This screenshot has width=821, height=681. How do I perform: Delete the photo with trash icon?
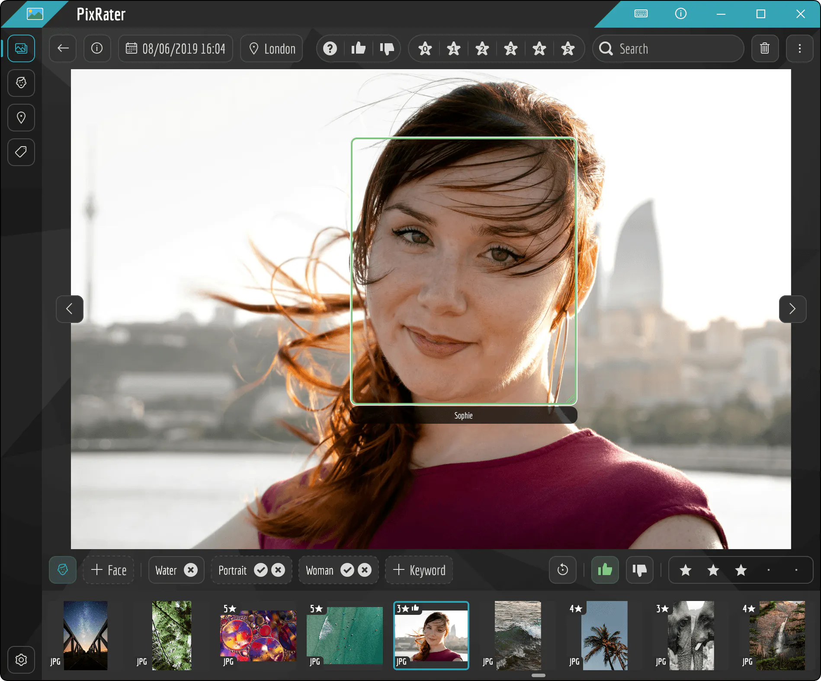point(765,48)
